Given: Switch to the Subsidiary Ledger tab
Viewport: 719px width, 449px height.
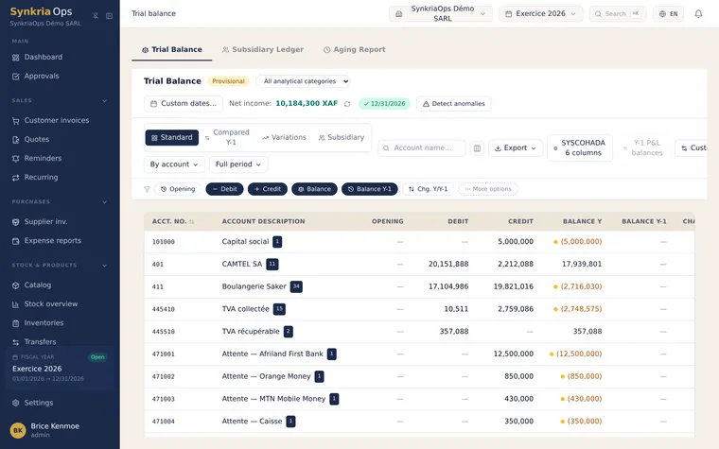Looking at the screenshot, I should 263,49.
